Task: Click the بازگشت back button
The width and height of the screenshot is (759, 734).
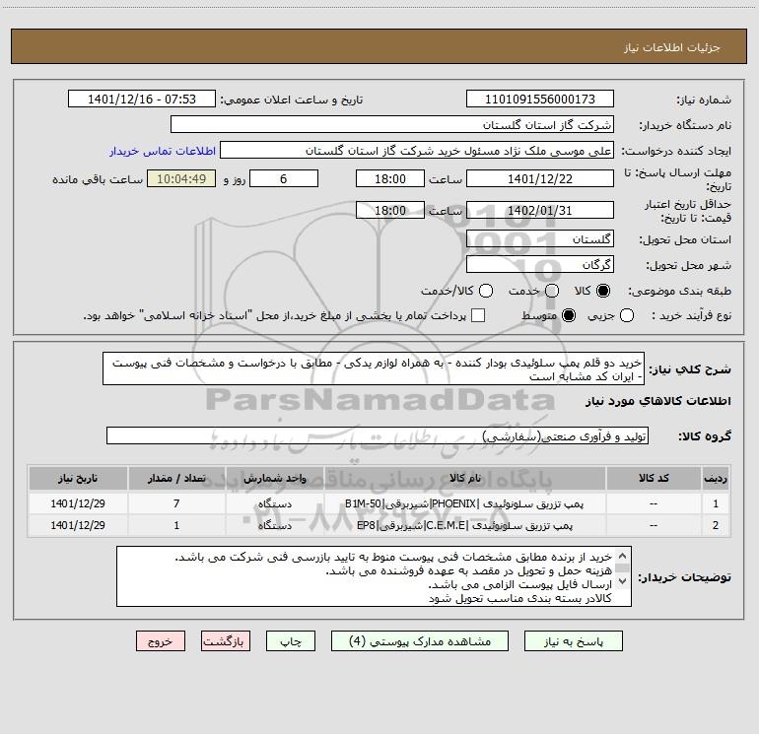Action: [x=226, y=641]
